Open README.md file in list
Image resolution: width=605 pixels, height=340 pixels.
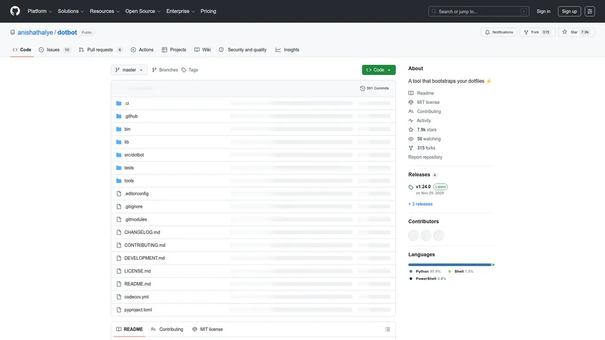click(137, 284)
